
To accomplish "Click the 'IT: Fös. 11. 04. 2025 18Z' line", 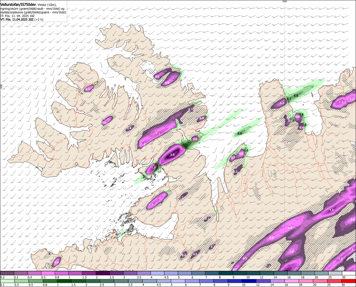I will point(18,16).
